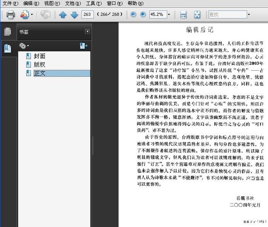Zoom out with the minus button

[133, 14]
